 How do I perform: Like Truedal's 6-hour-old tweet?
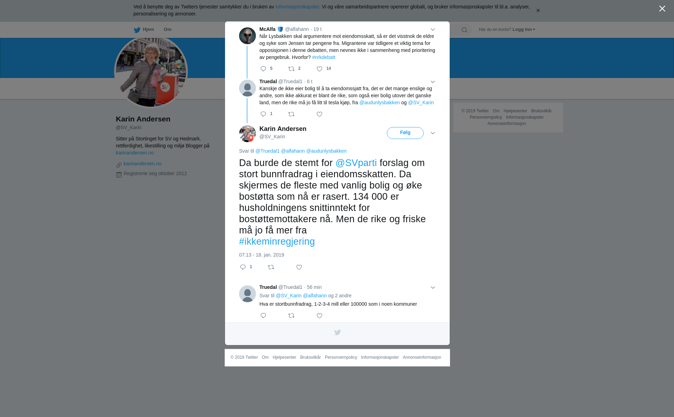(319, 114)
